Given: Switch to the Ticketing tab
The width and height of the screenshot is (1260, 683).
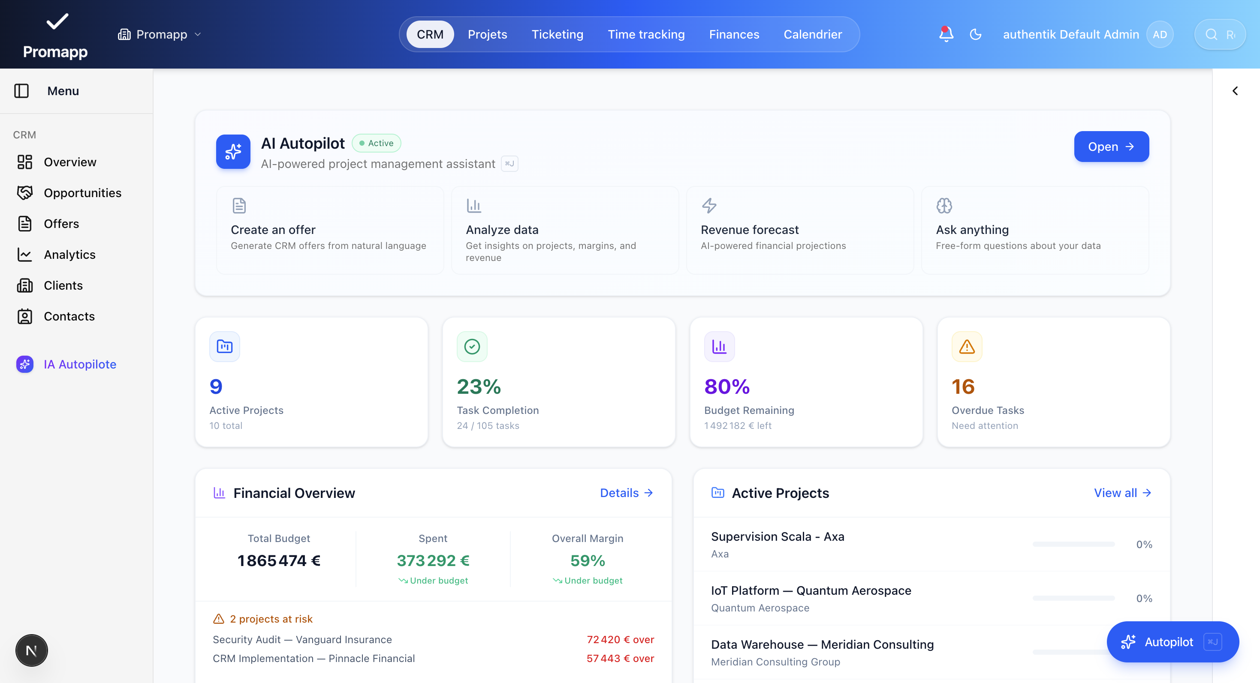Looking at the screenshot, I should pos(557,34).
